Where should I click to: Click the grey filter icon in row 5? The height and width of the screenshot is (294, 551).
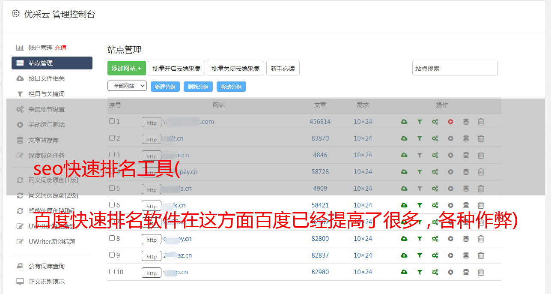click(x=420, y=189)
